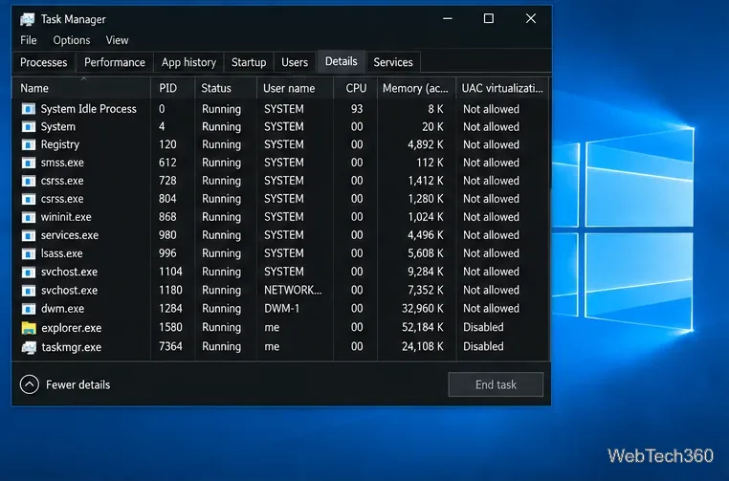Open the View menu

point(117,40)
